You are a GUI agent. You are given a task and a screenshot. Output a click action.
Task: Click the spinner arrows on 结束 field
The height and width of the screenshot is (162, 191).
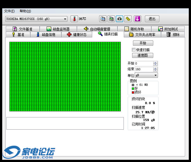coord(155,69)
